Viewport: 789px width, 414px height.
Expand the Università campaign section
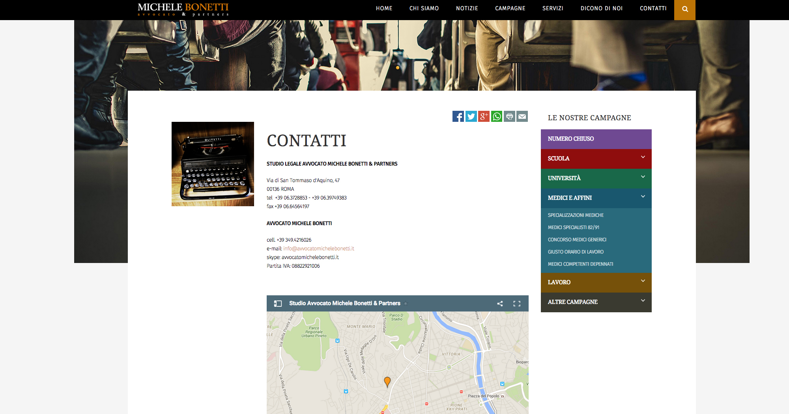click(643, 177)
